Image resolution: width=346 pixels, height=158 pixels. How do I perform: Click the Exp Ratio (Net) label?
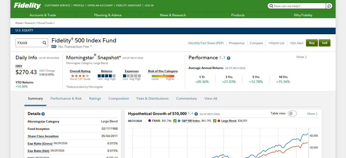coord(39,151)
